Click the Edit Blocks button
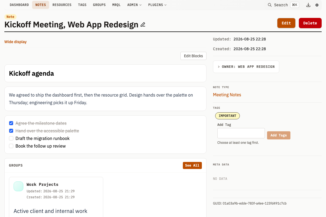The image size is (326, 217). click(193, 56)
